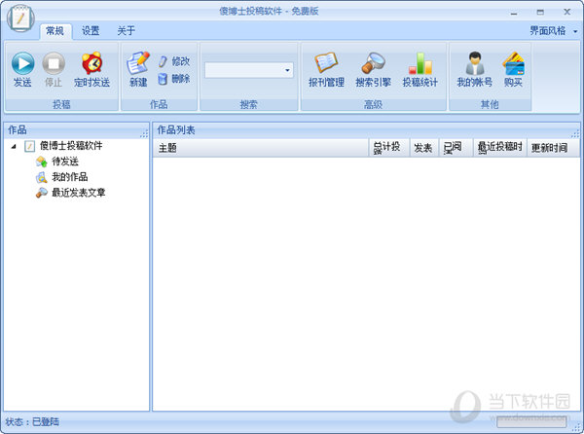Open 我的账号 user icon
Image resolution: width=584 pixels, height=434 pixels.
point(475,63)
